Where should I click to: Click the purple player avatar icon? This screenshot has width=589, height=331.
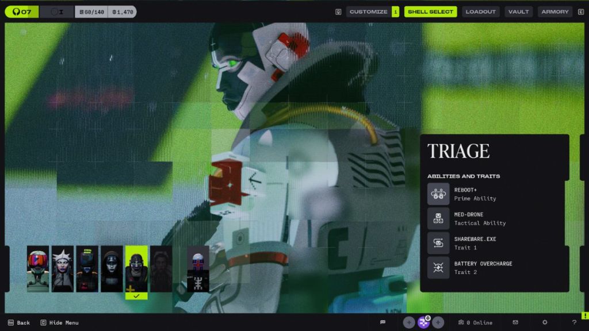424,322
